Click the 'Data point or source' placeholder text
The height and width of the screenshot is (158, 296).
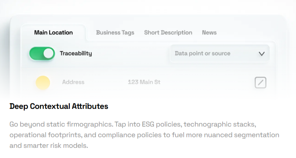(x=202, y=53)
